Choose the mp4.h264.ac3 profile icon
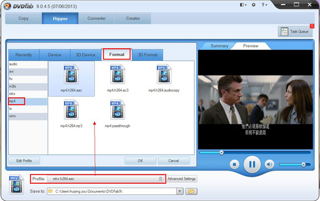The height and width of the screenshot is (201, 320). point(118,74)
